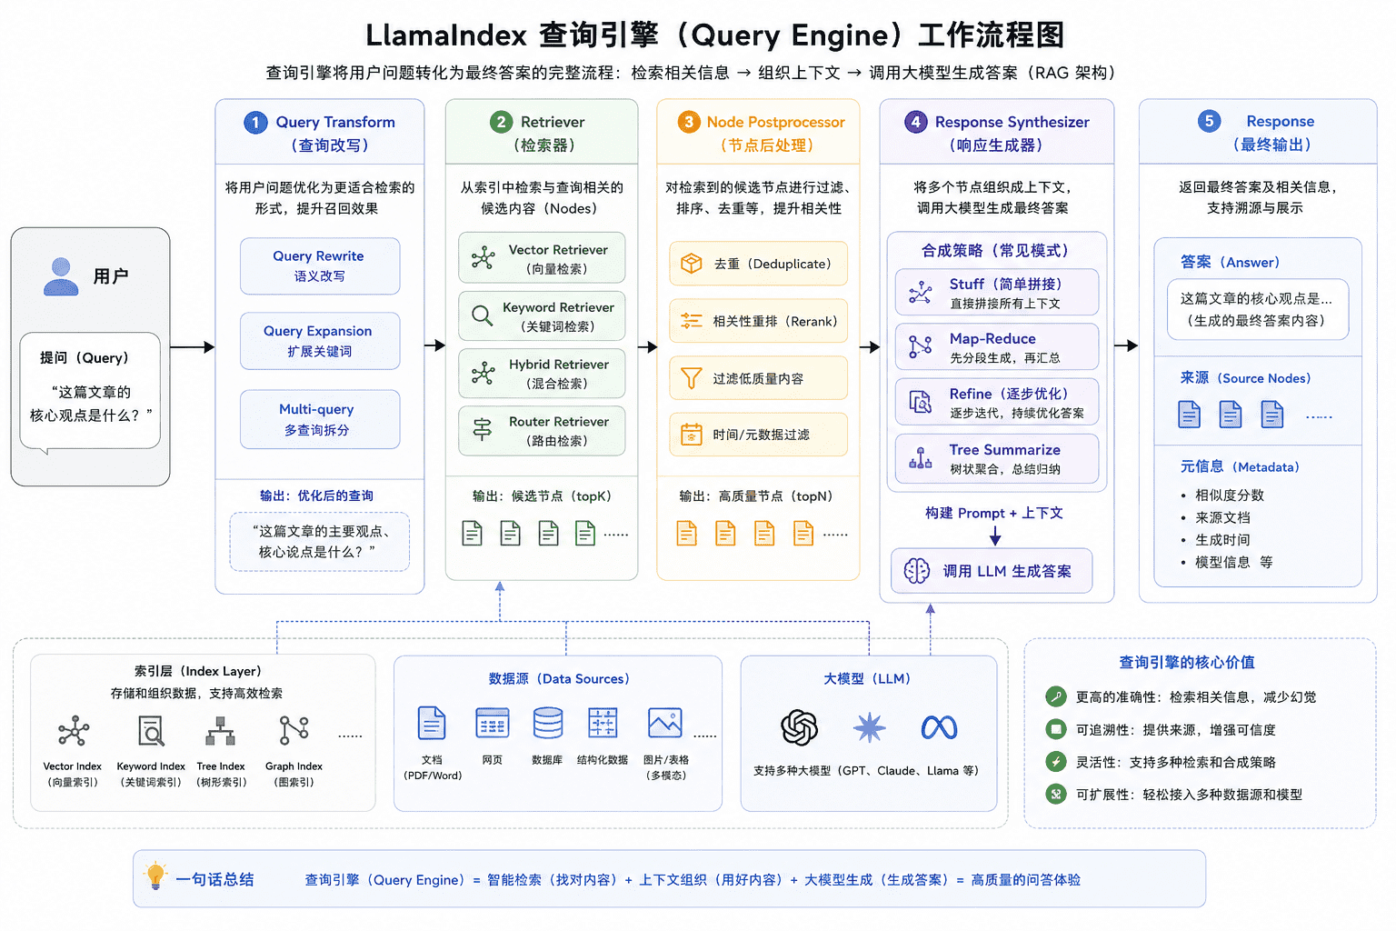Click the accuracy value bullet icon
Image resolution: width=1396 pixels, height=931 pixels.
[1056, 696]
